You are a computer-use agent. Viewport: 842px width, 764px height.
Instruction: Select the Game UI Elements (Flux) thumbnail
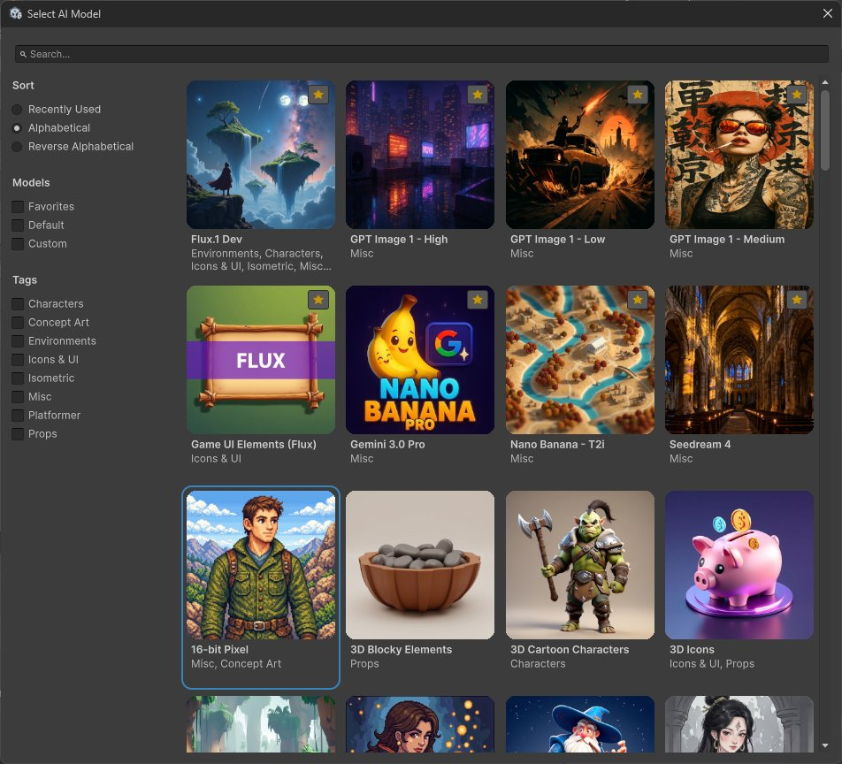point(261,360)
